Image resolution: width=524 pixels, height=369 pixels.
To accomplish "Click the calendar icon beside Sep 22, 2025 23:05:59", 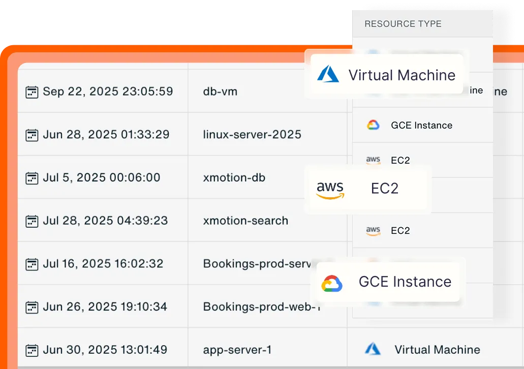I will pyautogui.click(x=32, y=93).
